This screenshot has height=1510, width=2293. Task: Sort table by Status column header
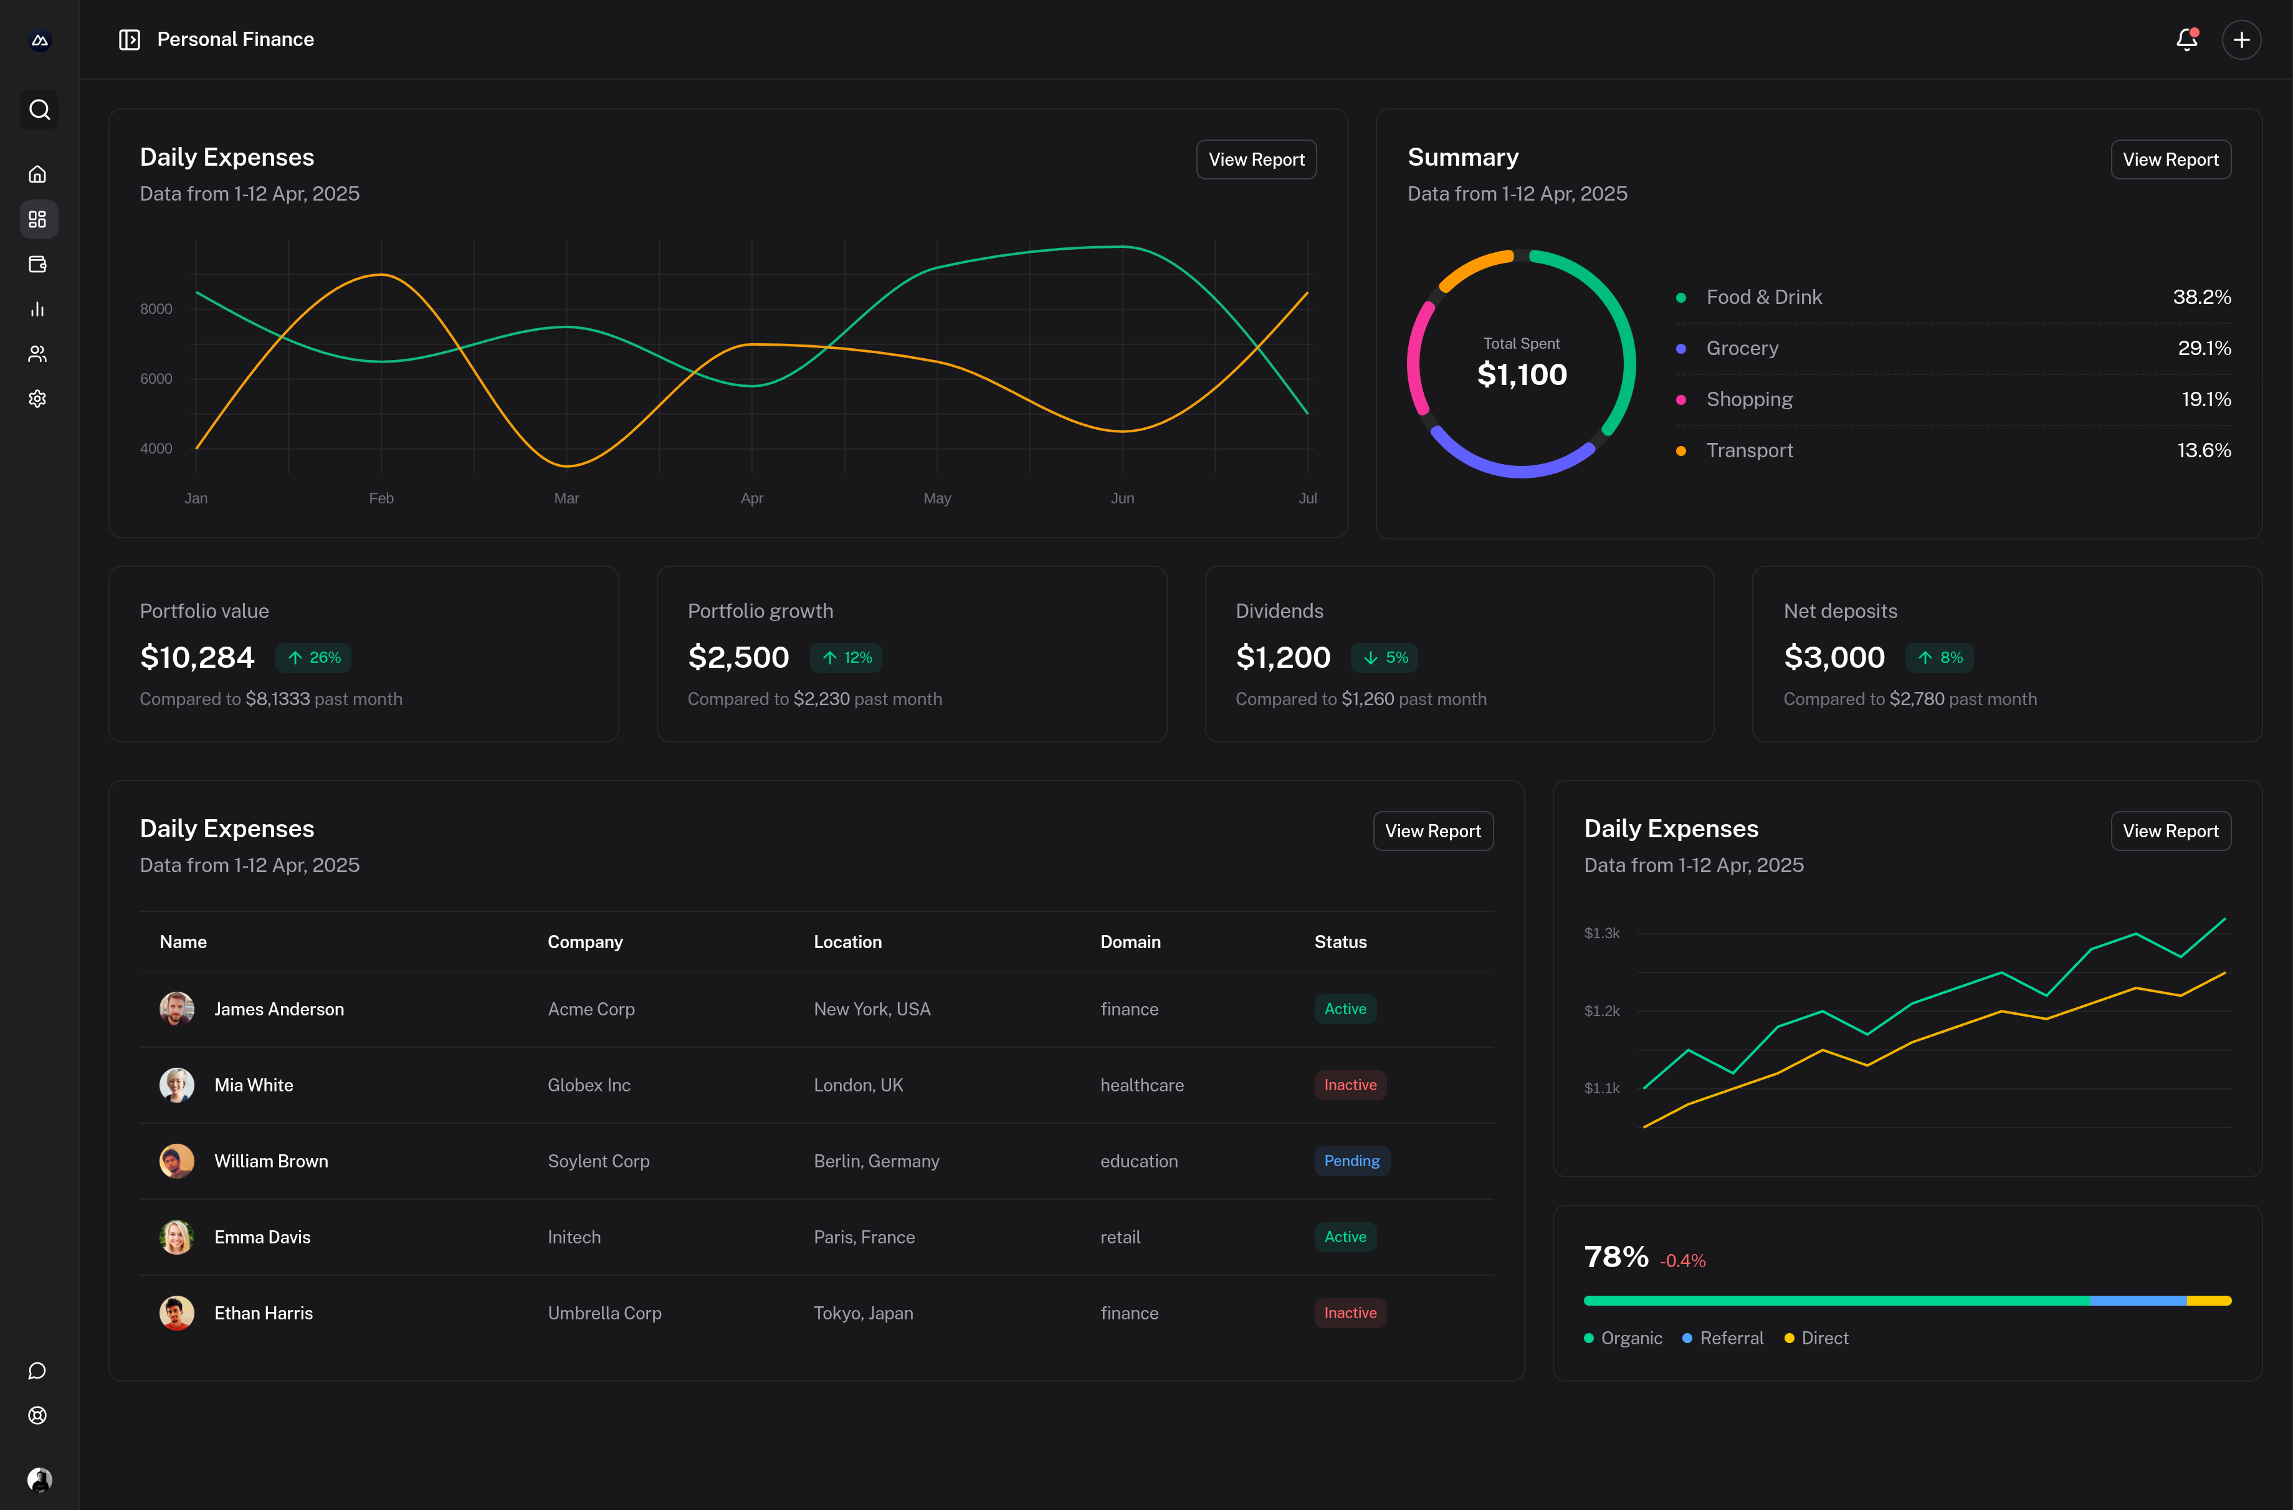pyautogui.click(x=1340, y=942)
